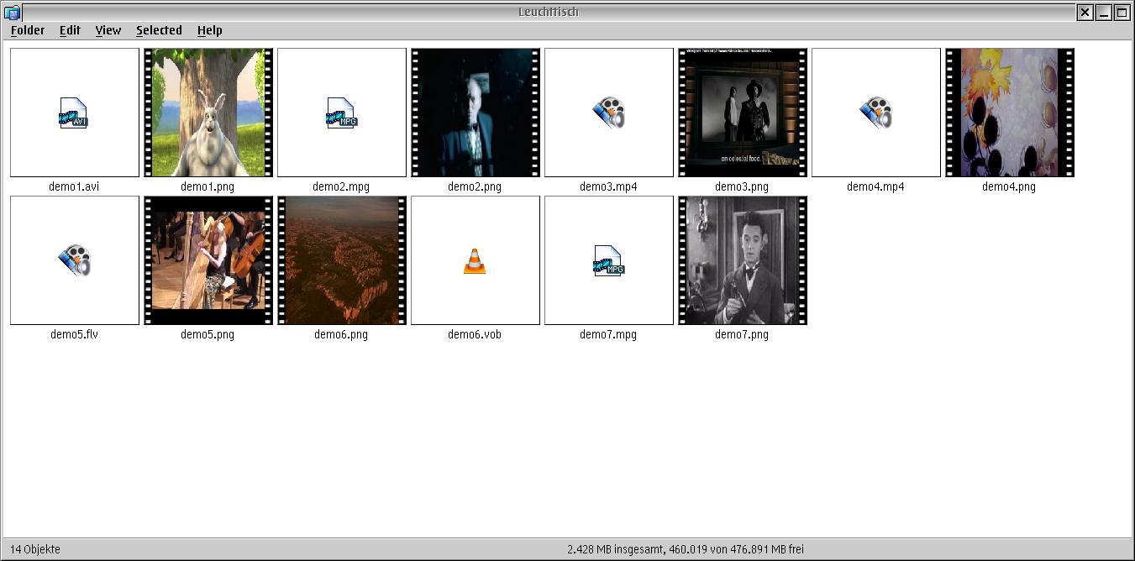Click the file name demo6.png

(x=341, y=334)
